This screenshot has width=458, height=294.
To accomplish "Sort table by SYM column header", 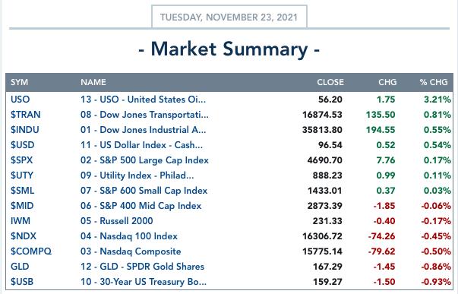I will tap(19, 82).
